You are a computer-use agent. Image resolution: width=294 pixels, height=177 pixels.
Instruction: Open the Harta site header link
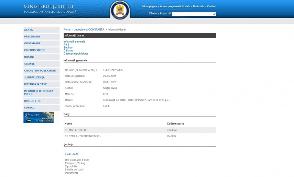[199, 6]
